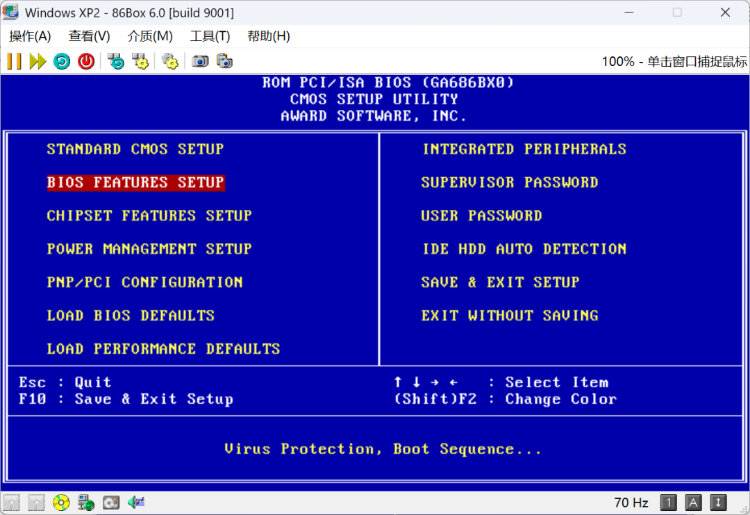
Task: Click the mouse capture status text
Action: click(674, 61)
